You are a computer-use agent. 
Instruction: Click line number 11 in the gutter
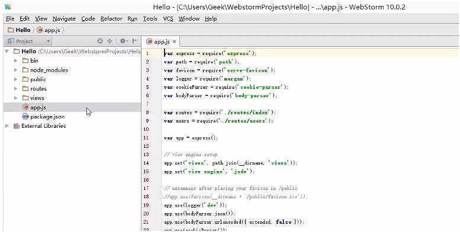point(146,138)
